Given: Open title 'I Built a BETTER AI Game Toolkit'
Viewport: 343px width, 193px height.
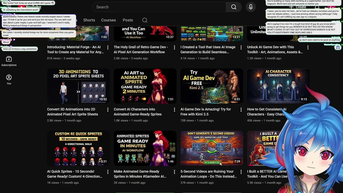Looking at the screenshot, I should coord(267,174).
